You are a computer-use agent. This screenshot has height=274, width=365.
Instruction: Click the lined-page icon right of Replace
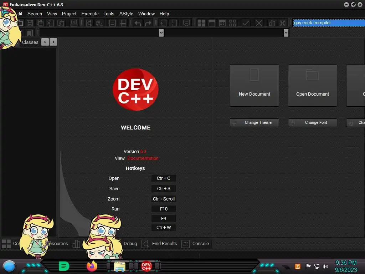(x=112, y=23)
